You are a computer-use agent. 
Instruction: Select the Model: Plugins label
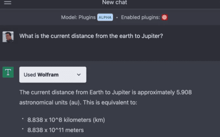pos(78,17)
